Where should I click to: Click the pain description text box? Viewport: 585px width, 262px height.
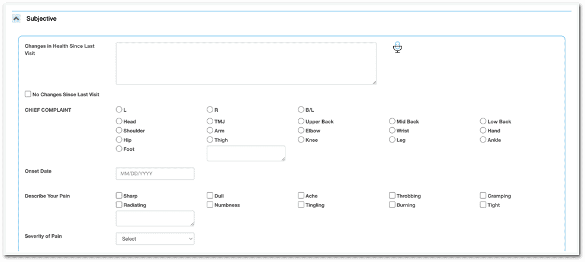155,218
